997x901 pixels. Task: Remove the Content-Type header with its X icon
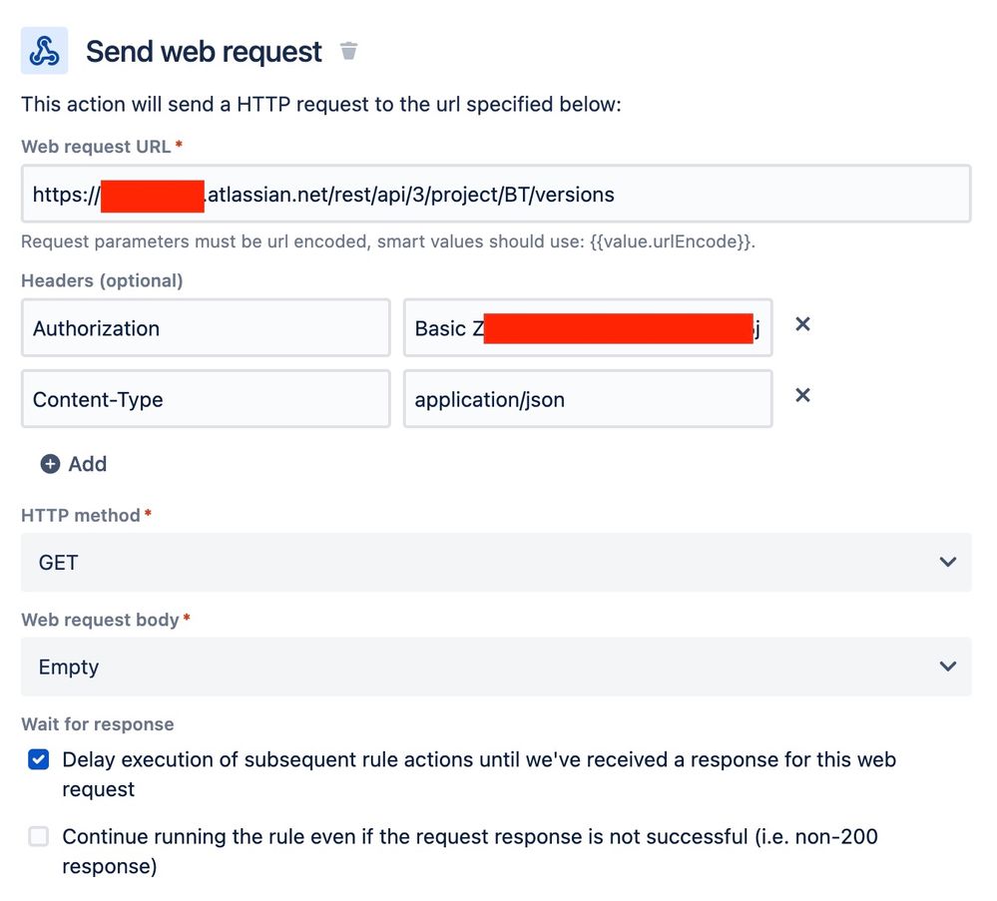point(801,394)
